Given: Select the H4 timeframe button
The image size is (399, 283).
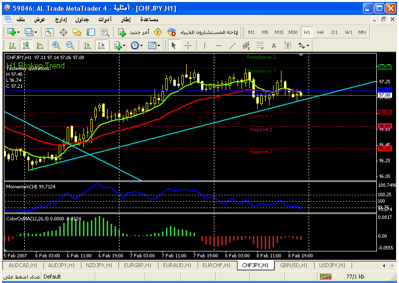Looking at the screenshot, I should [x=320, y=32].
